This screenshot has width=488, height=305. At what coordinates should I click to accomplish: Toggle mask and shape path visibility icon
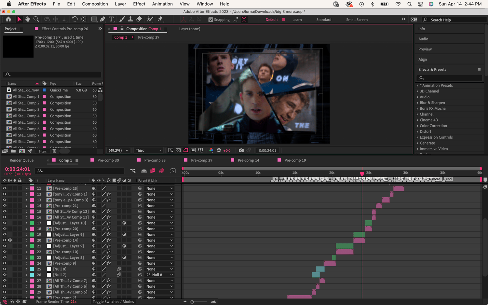point(186,150)
